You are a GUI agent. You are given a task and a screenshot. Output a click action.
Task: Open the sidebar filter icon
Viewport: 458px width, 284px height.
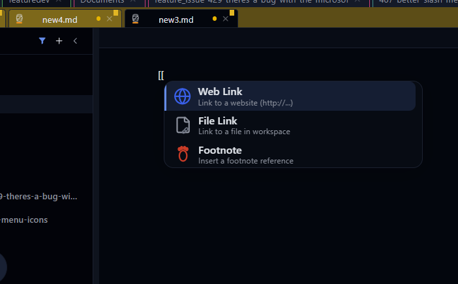click(x=42, y=41)
